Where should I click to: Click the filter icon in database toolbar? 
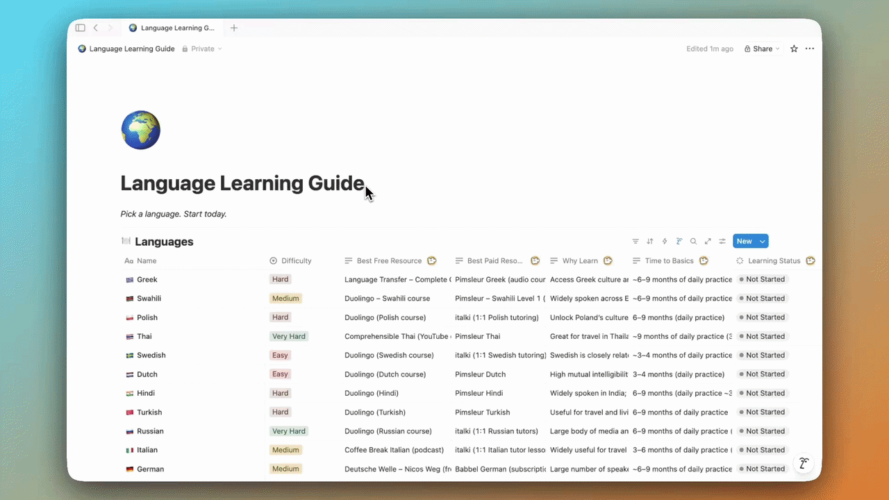tap(635, 242)
